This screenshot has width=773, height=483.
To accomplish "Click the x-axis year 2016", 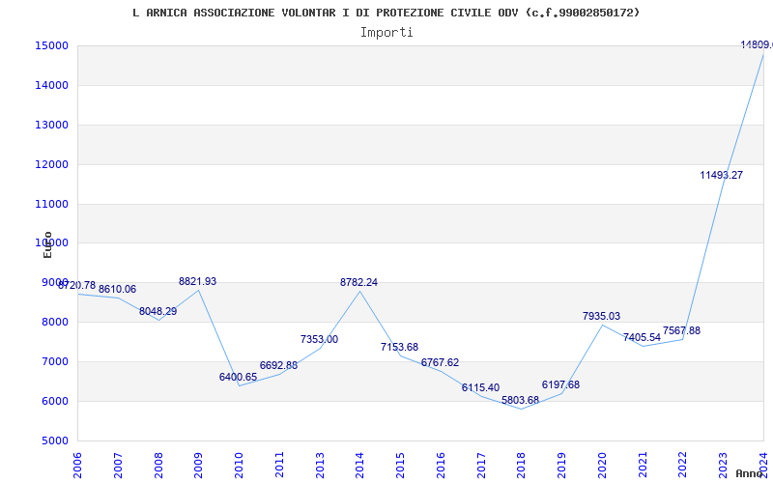I will pyautogui.click(x=441, y=466).
